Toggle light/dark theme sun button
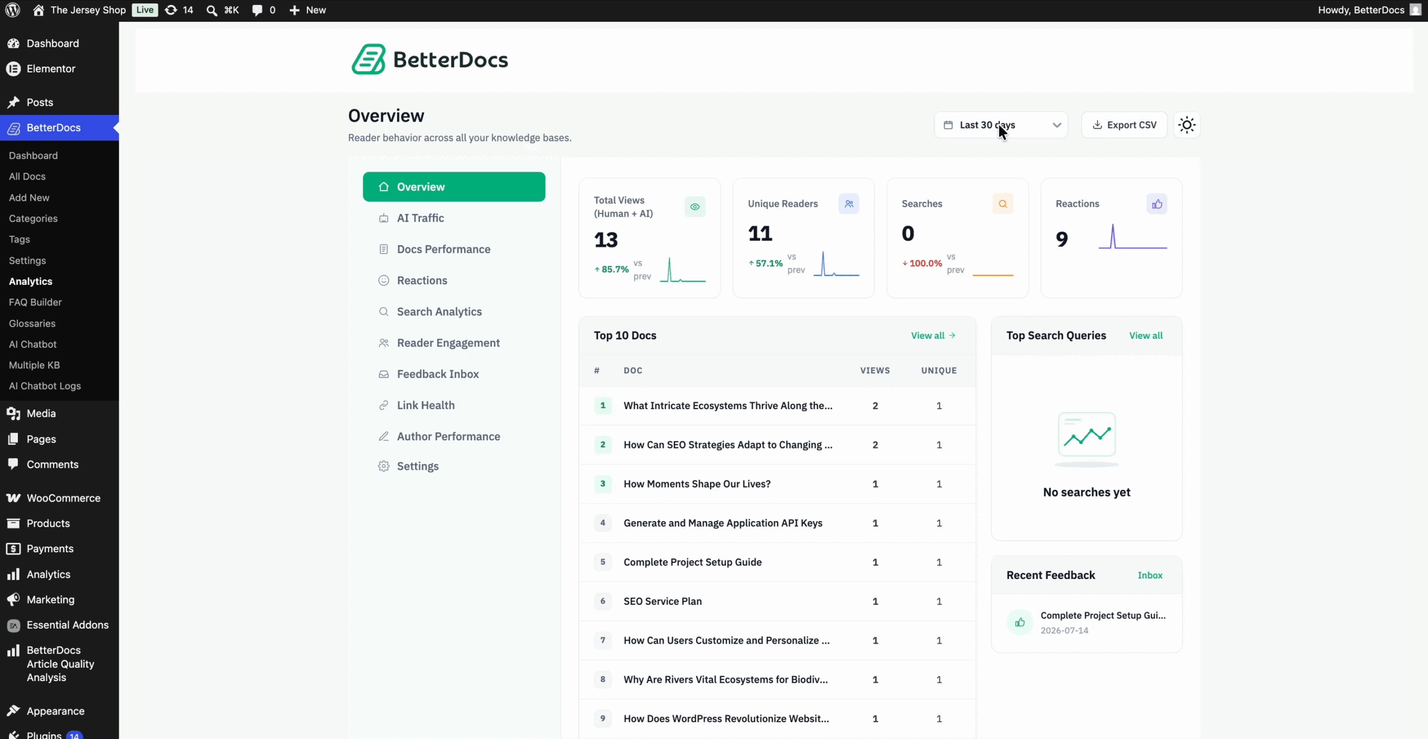The image size is (1428, 739). tap(1186, 125)
